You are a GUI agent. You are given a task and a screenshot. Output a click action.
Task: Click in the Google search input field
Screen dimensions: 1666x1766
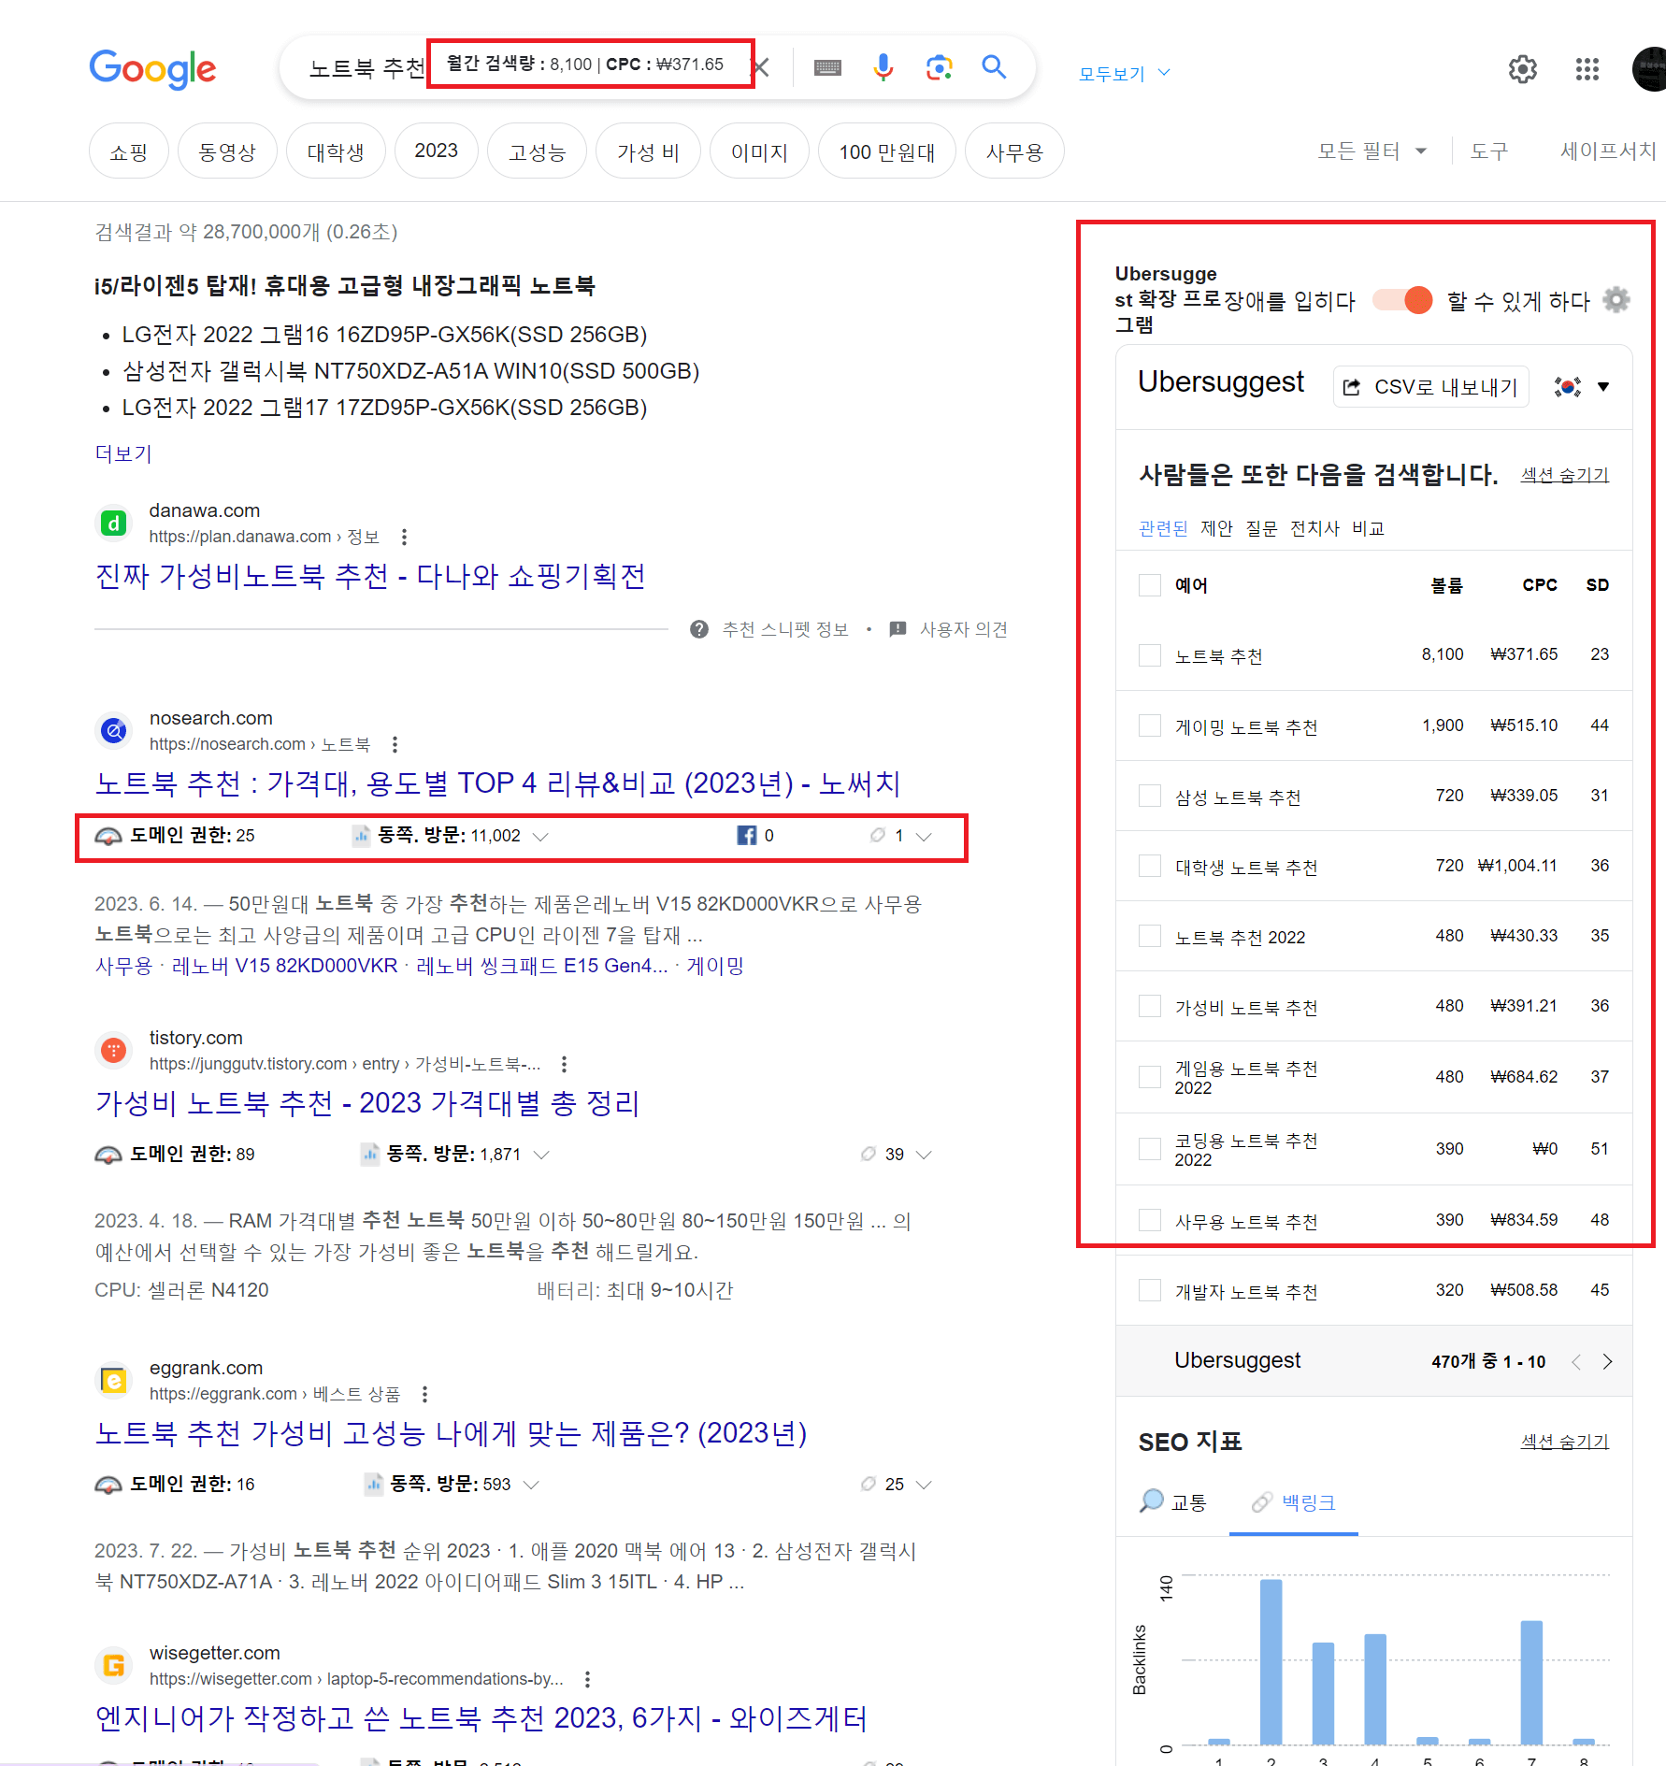tap(366, 67)
